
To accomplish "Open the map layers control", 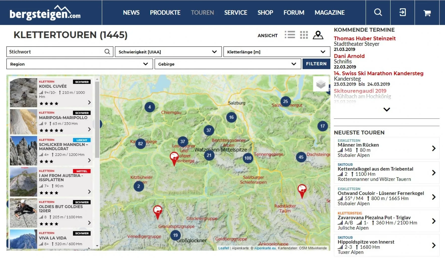I will 321,84.
